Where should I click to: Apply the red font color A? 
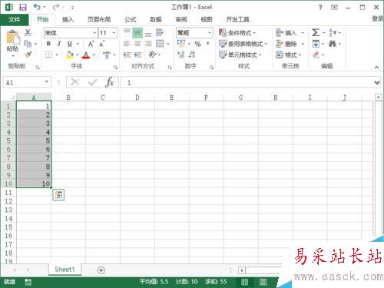86,55
